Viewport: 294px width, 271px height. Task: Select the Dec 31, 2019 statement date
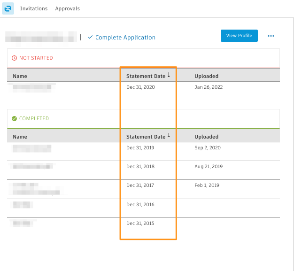tap(140, 148)
